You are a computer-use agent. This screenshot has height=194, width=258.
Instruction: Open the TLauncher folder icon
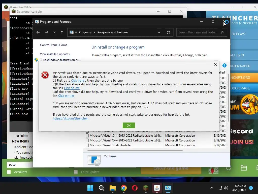(x=244, y=168)
